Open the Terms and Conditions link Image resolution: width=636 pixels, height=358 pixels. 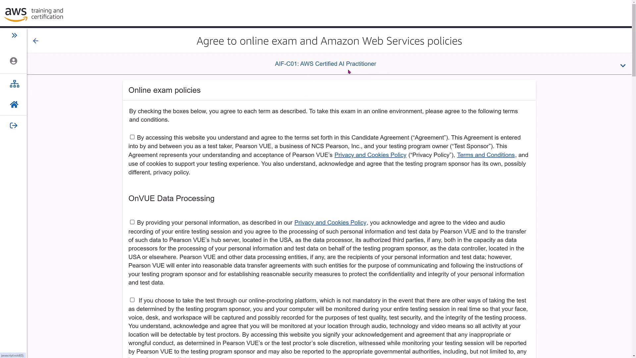pyautogui.click(x=486, y=155)
